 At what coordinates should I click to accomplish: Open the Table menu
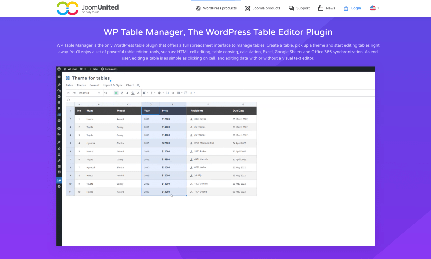[x=69, y=85]
